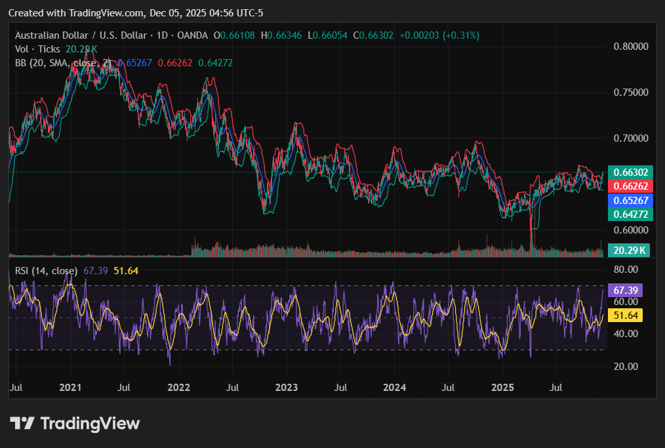The width and height of the screenshot is (665, 448).
Task: Click the 0.80000 price axis label
Action: coord(630,47)
